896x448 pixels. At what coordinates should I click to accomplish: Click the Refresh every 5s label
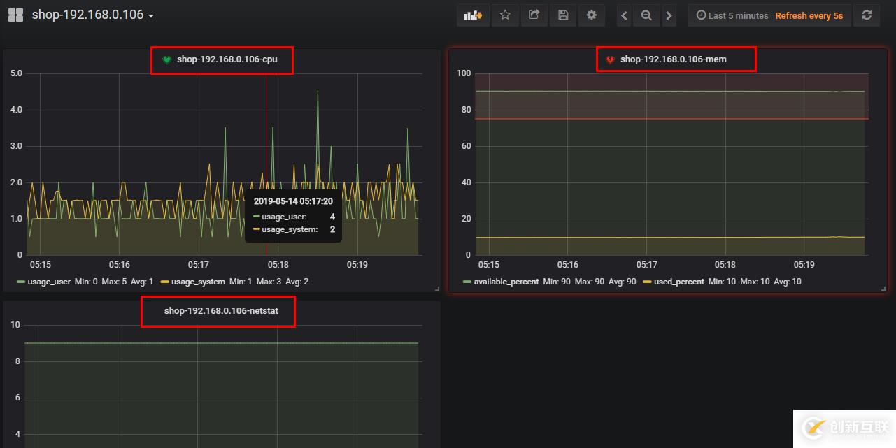[809, 15]
